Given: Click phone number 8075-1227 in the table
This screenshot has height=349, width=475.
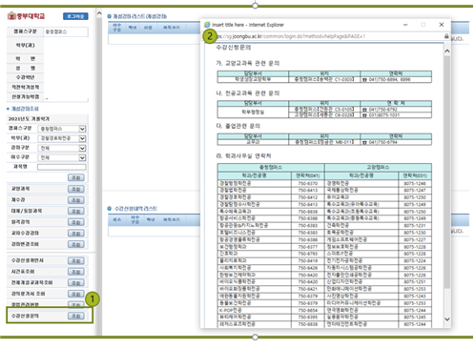Looking at the screenshot, I should tap(415, 239).
